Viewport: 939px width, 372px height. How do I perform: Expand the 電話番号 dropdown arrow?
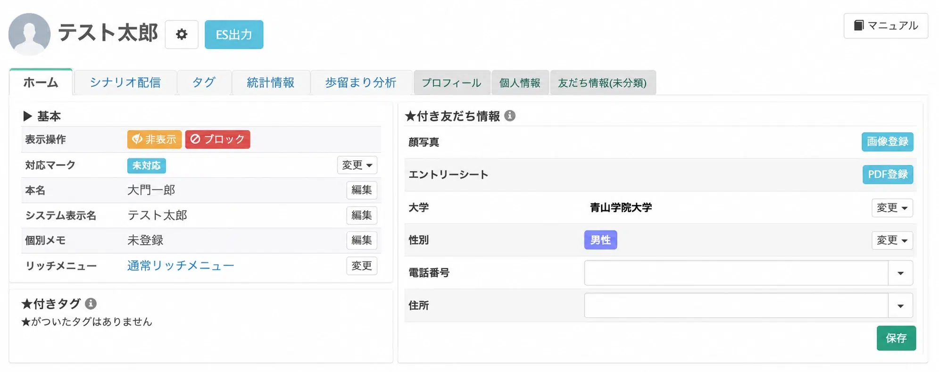point(901,273)
